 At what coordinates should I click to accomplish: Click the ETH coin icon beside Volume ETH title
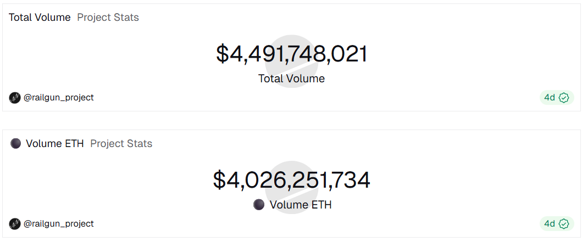pyautogui.click(x=16, y=144)
